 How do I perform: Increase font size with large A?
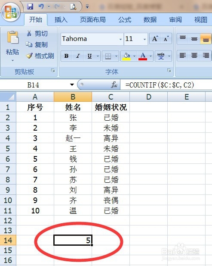click(155, 39)
